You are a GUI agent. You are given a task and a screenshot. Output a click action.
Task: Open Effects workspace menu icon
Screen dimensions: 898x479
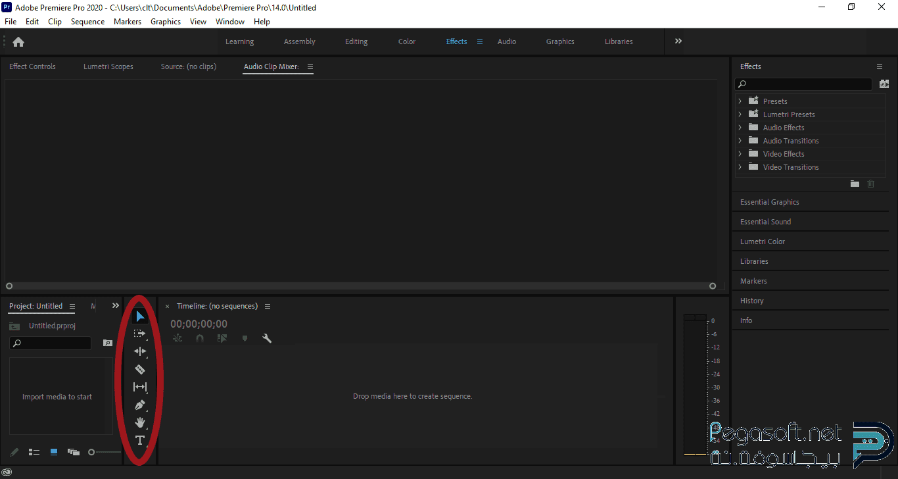pos(480,41)
